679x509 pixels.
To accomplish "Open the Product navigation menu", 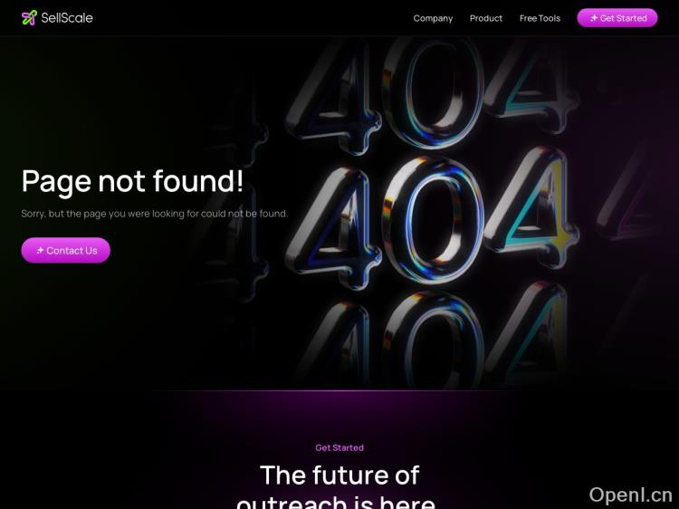I will tap(486, 18).
